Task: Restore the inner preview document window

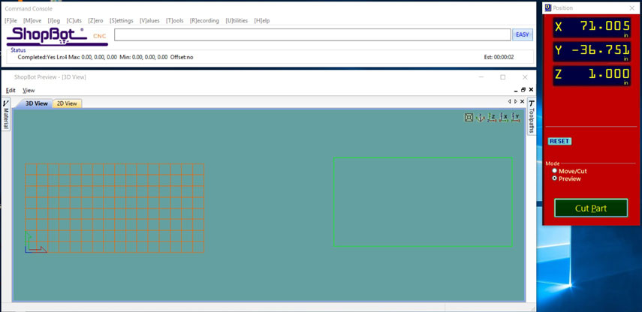Action: point(523,90)
